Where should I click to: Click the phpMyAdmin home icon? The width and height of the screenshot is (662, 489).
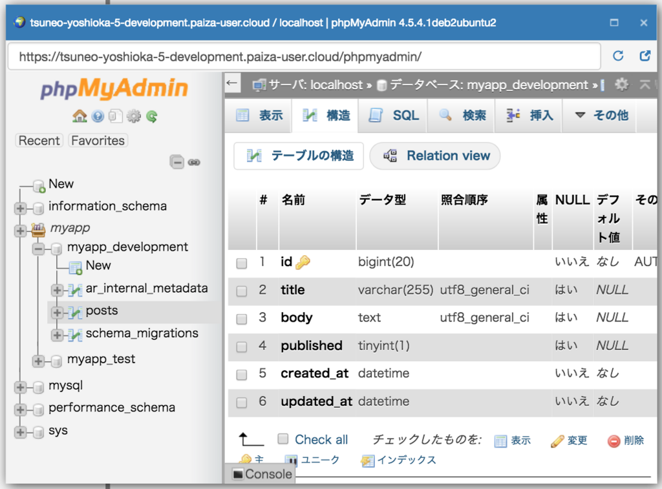80,116
